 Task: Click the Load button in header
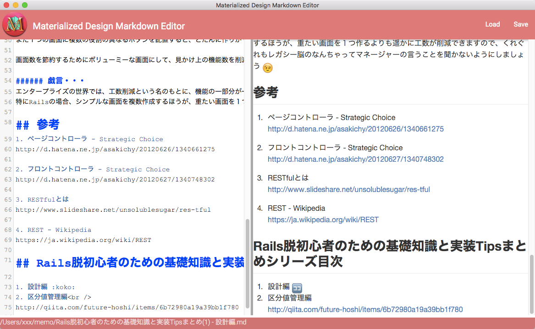coord(492,24)
